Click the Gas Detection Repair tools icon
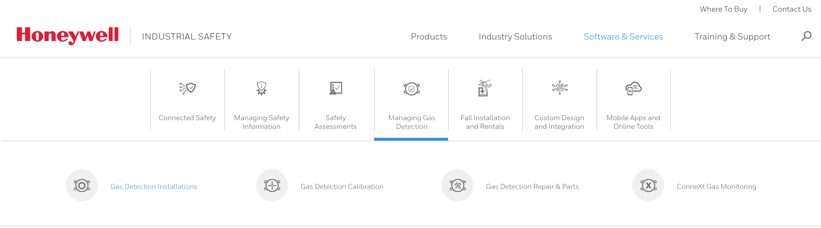Viewport: 821px width, 228px height. point(457,185)
